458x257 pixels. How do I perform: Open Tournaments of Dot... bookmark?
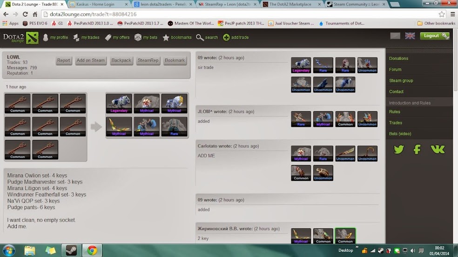pos(342,23)
